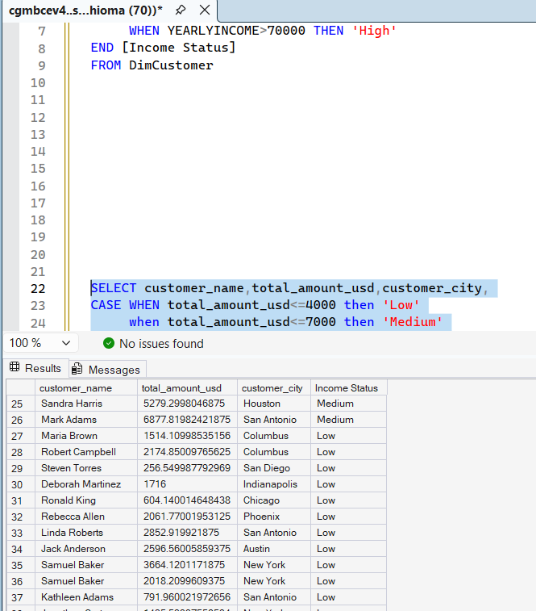
Task: Click the Houston city cell
Action: [x=274, y=404]
